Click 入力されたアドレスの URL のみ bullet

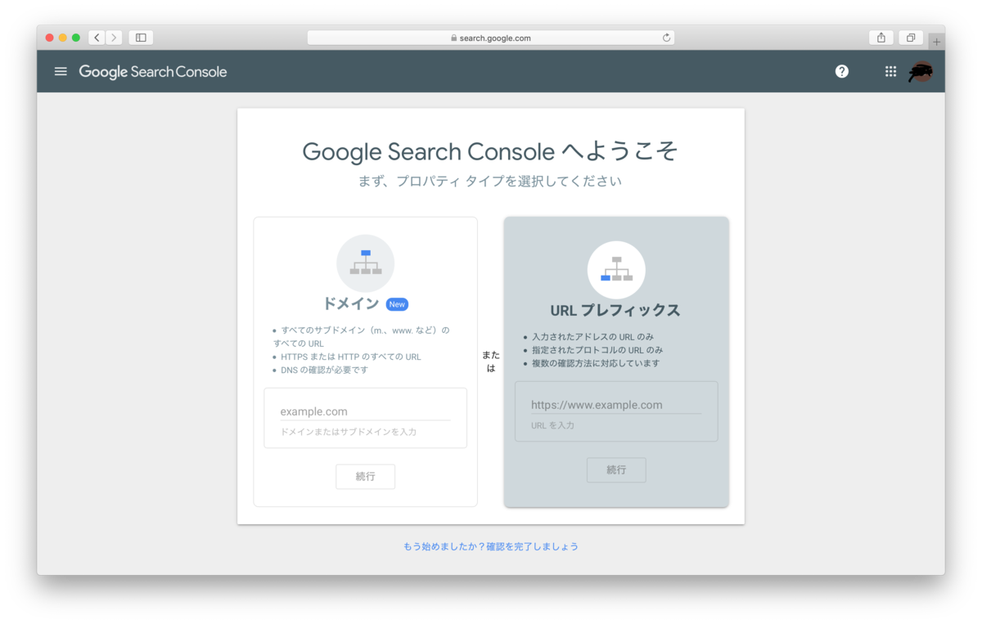(x=592, y=337)
